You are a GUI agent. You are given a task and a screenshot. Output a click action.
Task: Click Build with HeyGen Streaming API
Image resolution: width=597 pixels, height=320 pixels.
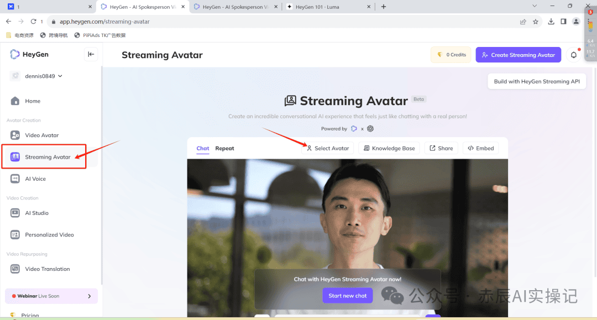coord(537,81)
